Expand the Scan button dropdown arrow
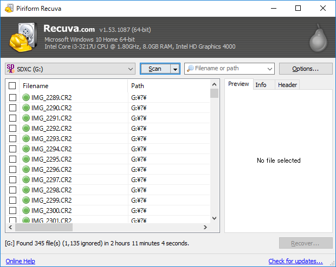The width and height of the screenshot is (336, 267). coord(175,69)
